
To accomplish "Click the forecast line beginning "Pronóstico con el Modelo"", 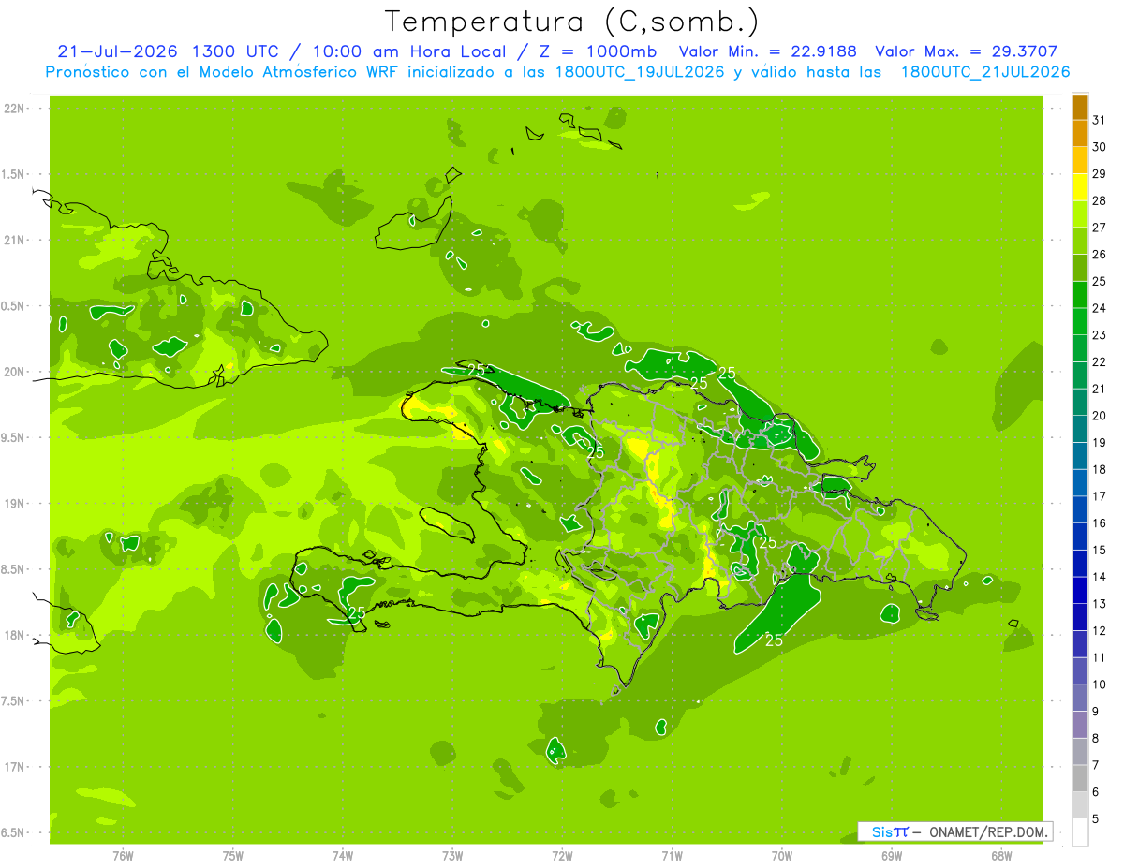I will (558, 72).
